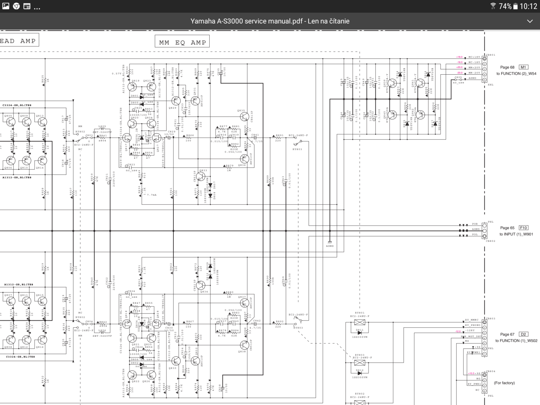Viewport: 540px width, 405px height.
Task: Tap the Wi-Fi signal icon
Action: point(493,6)
